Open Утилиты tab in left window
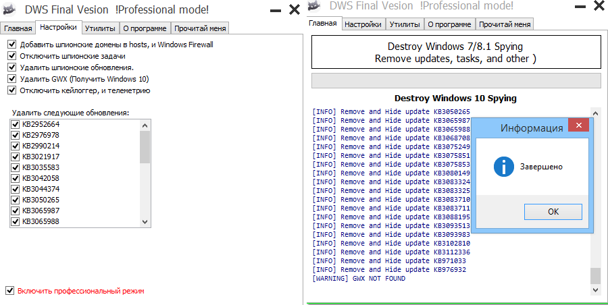 click(100, 28)
